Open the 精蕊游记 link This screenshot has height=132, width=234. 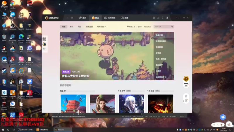148,27
